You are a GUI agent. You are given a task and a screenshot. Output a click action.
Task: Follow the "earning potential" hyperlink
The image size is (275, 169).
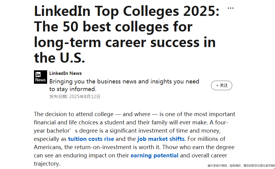154,156
